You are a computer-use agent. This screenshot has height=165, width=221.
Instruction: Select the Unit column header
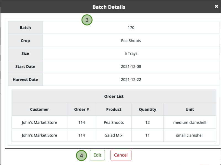[x=190, y=109]
